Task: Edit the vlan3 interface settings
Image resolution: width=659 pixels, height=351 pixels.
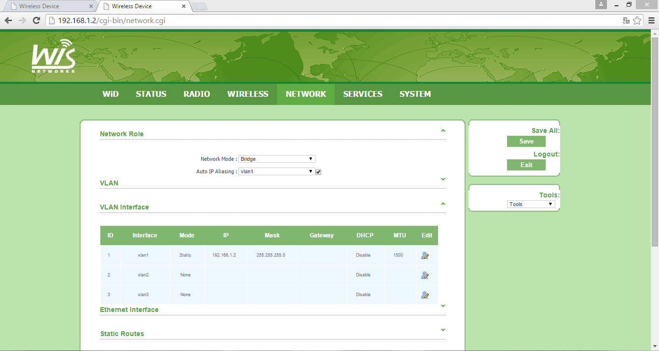Action: click(x=425, y=295)
